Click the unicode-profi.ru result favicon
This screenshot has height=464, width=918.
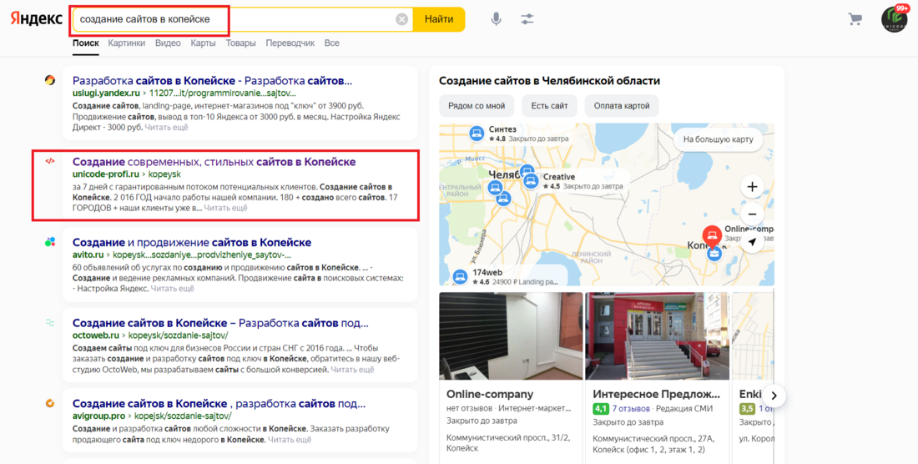pyautogui.click(x=50, y=161)
